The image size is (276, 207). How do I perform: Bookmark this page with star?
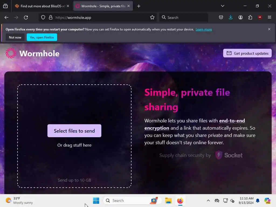point(152,18)
